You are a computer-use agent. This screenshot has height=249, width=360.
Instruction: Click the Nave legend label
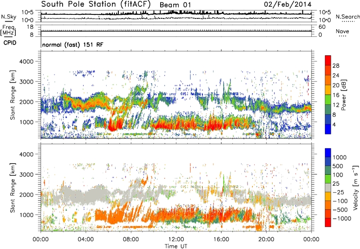tap(342, 31)
